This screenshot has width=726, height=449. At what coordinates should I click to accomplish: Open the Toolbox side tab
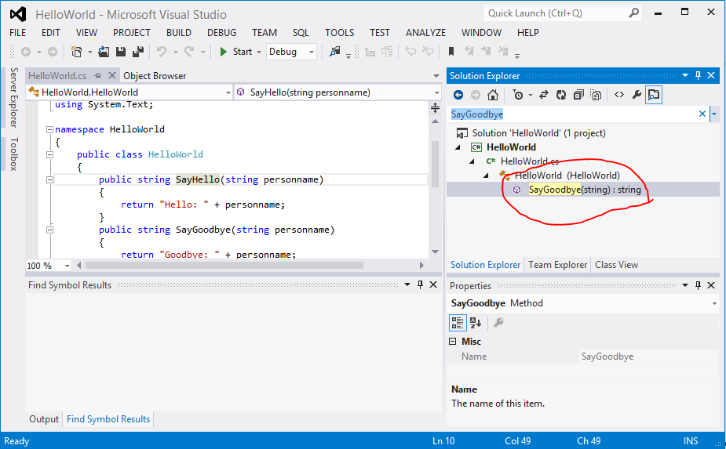(x=14, y=154)
